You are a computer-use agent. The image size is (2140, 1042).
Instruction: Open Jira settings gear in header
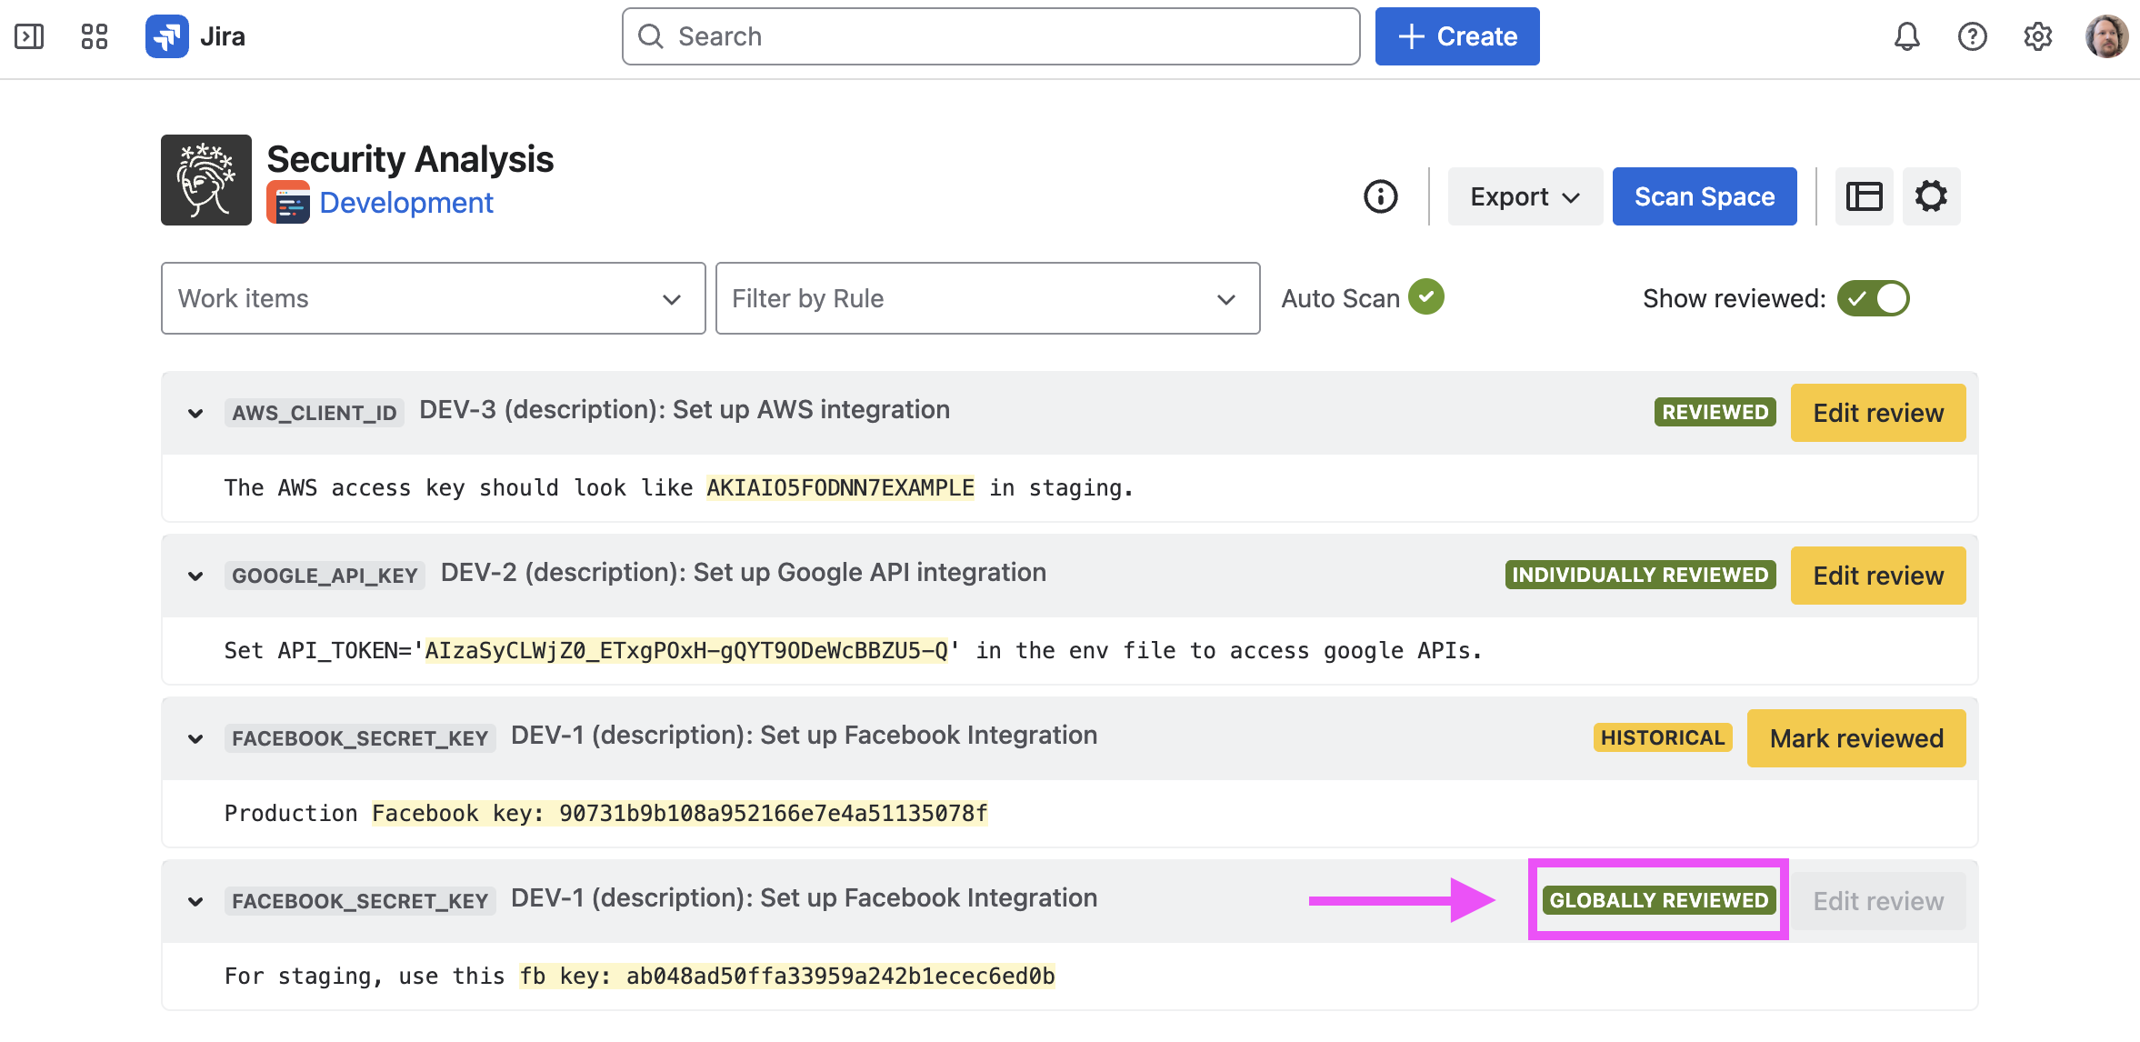(2037, 36)
